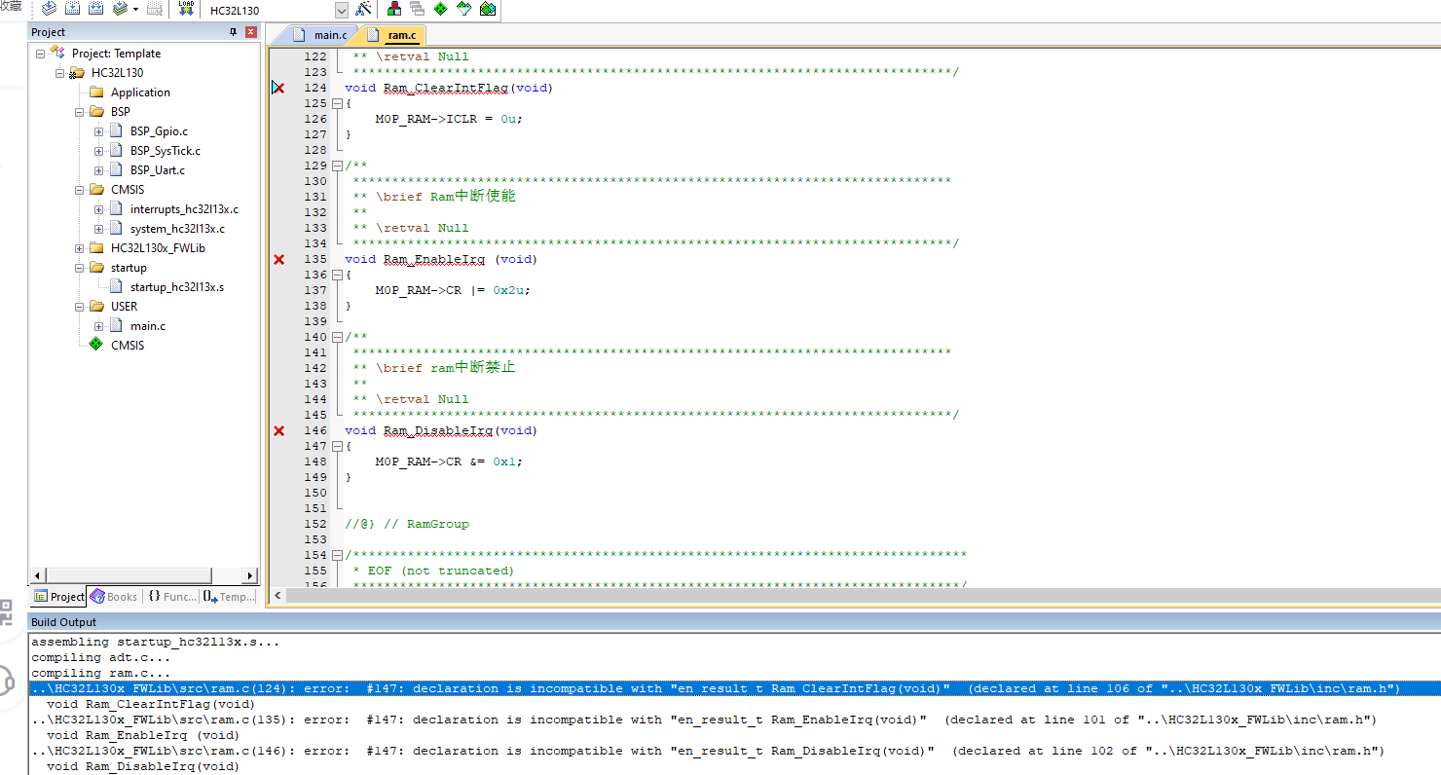Click Ram_DisableIrq function name in code
Screen dimensions: 1441x775
[438, 430]
